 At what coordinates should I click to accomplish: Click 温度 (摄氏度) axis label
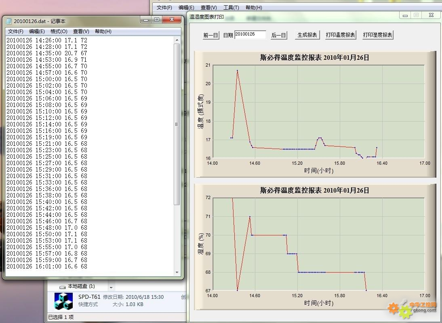pos(200,111)
